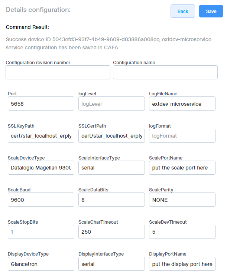
Task: Click the ScaleStopBits input
Action: [41, 232]
